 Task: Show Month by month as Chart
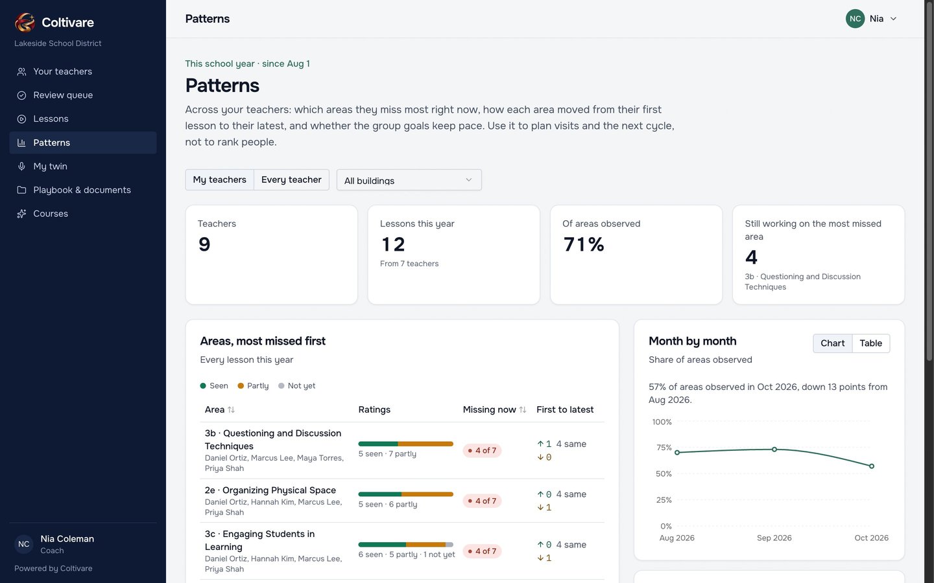pos(832,343)
